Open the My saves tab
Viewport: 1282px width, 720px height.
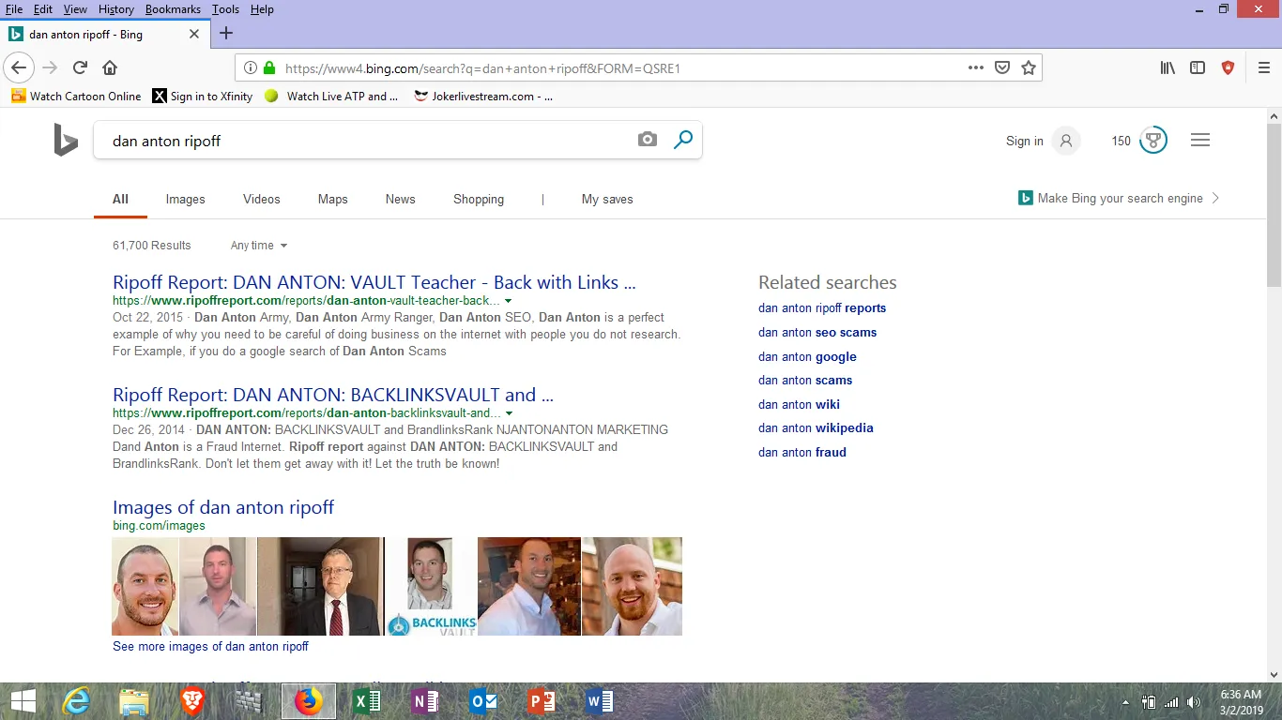[x=607, y=200]
